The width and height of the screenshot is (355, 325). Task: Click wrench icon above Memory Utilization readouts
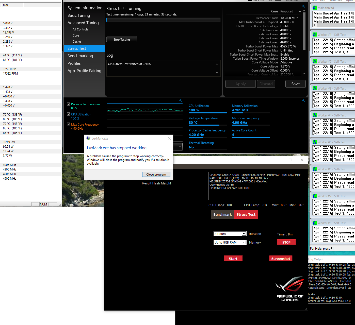(x=303, y=100)
